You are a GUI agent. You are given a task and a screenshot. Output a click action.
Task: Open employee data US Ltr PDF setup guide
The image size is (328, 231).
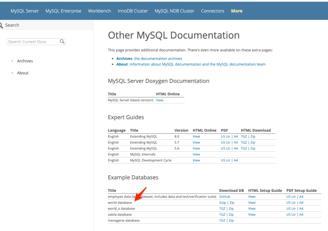coord(291,197)
